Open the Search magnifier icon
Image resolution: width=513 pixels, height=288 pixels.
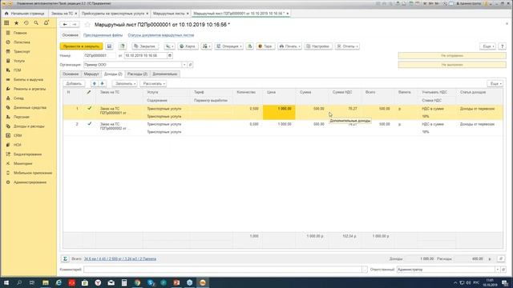click(x=36, y=23)
